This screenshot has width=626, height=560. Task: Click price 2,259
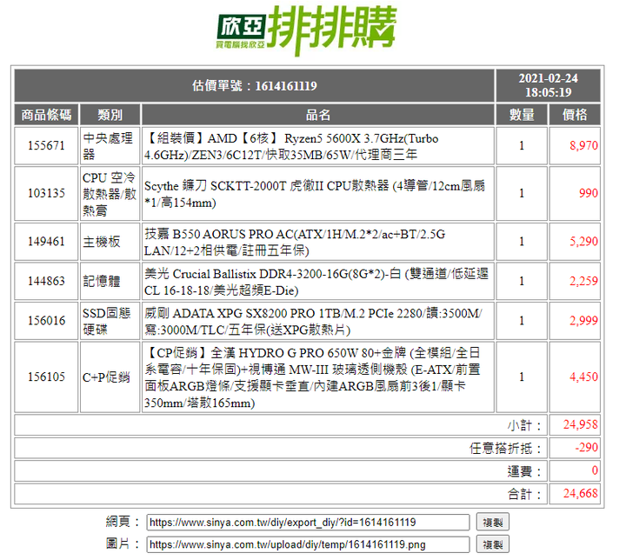tap(583, 281)
